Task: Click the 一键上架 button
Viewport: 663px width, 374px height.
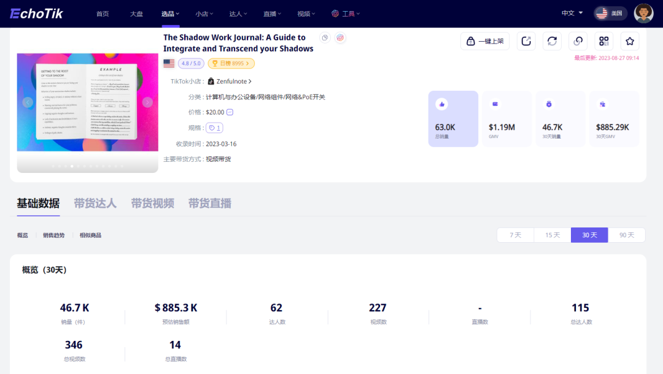Action: click(485, 41)
